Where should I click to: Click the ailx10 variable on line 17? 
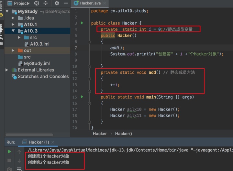[134, 109]
